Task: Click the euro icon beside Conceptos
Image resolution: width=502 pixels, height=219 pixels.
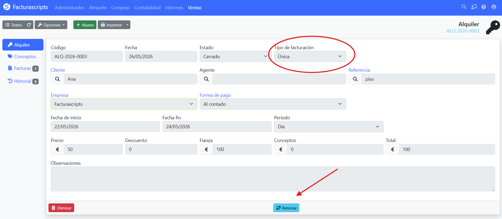Action: point(281,149)
